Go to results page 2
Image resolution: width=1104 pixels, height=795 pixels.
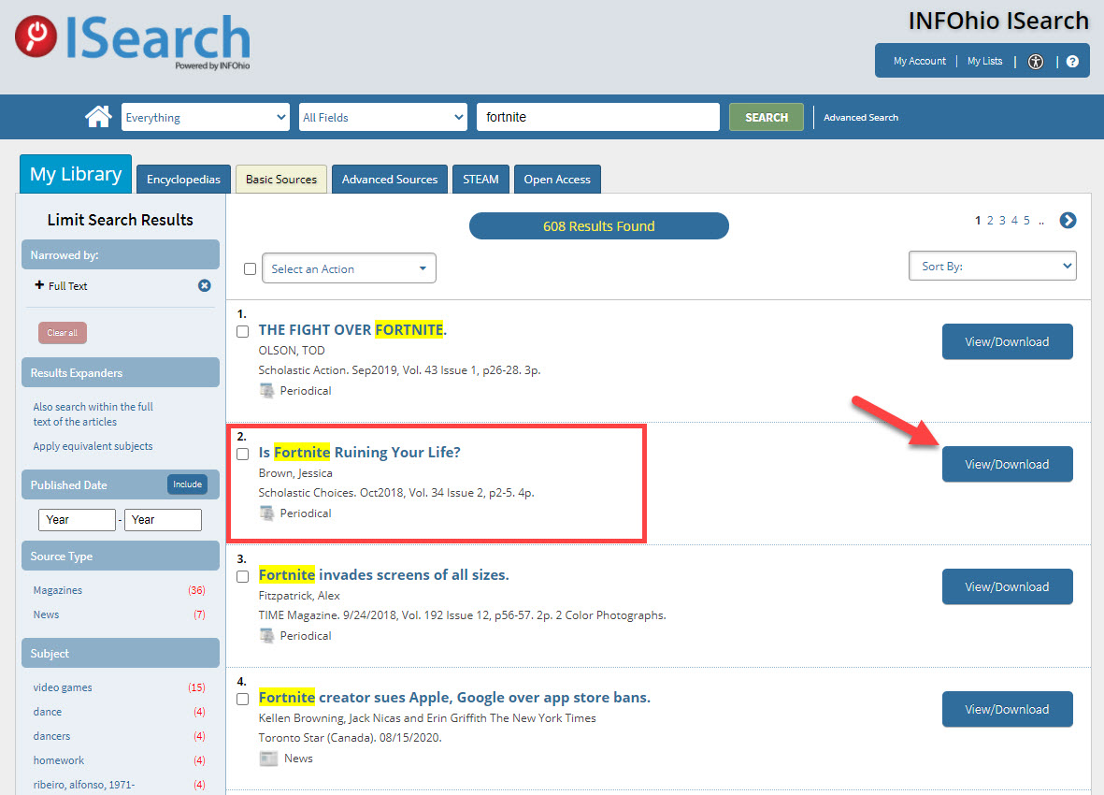pos(990,221)
